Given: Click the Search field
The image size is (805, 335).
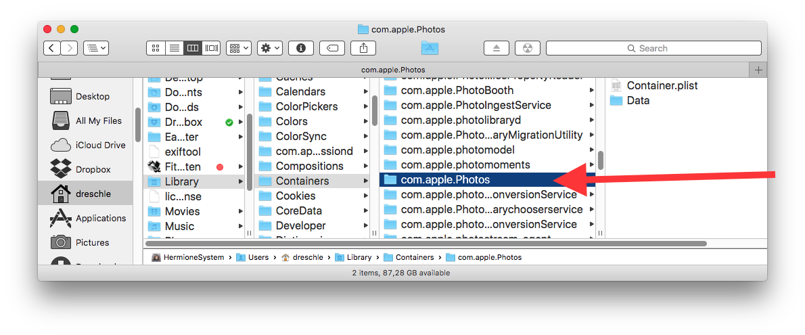Looking at the screenshot, I should [x=653, y=48].
